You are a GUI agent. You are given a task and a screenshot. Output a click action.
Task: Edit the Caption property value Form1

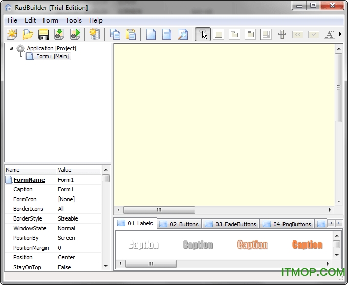pyautogui.click(x=79, y=189)
